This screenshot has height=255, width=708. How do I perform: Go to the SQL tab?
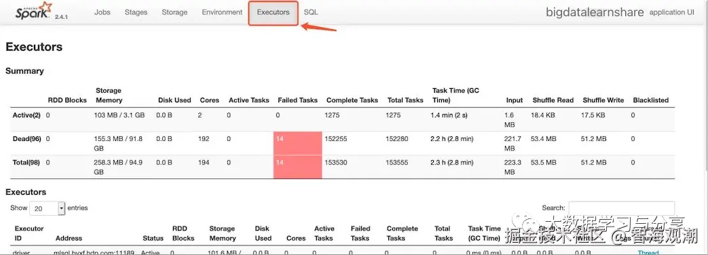coord(311,12)
